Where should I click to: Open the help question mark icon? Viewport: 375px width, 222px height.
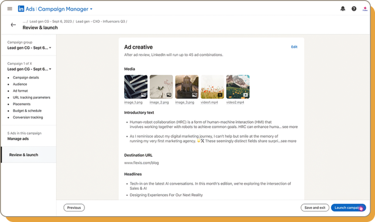click(354, 9)
